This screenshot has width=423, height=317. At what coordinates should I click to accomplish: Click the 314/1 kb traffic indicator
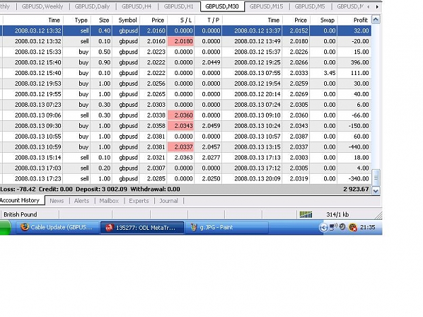click(x=338, y=215)
